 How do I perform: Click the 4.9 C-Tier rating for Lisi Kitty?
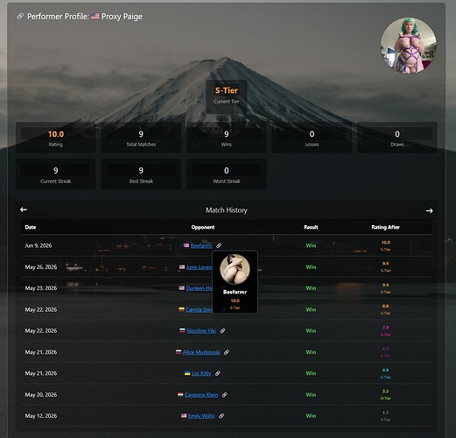[385, 373]
